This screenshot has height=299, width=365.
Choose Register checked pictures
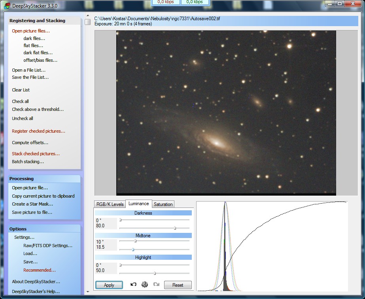point(38,131)
